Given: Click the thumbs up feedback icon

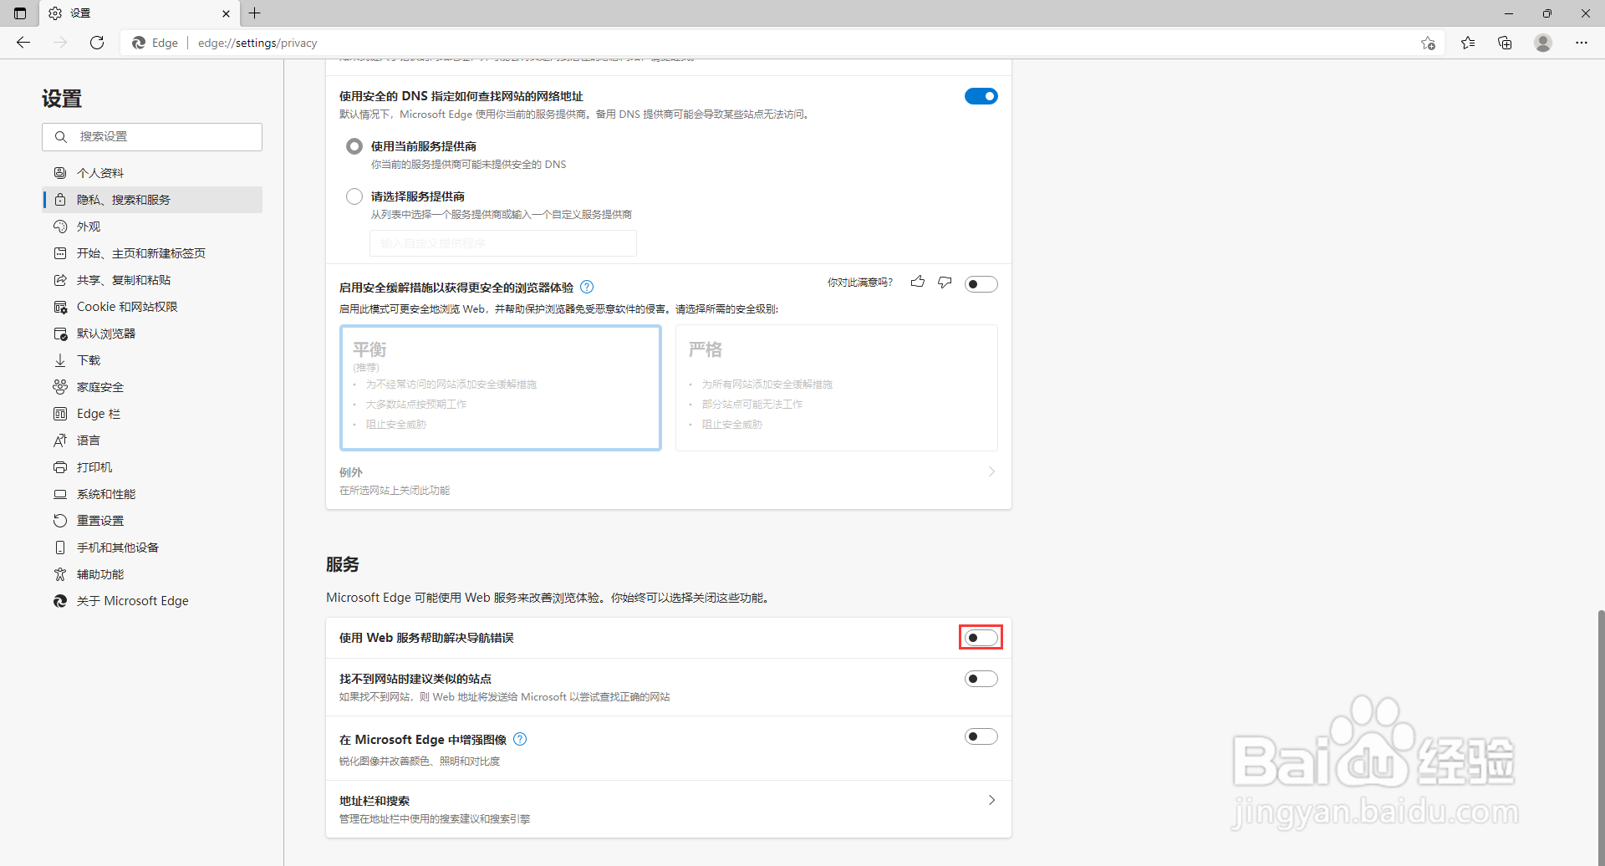Looking at the screenshot, I should [x=918, y=283].
